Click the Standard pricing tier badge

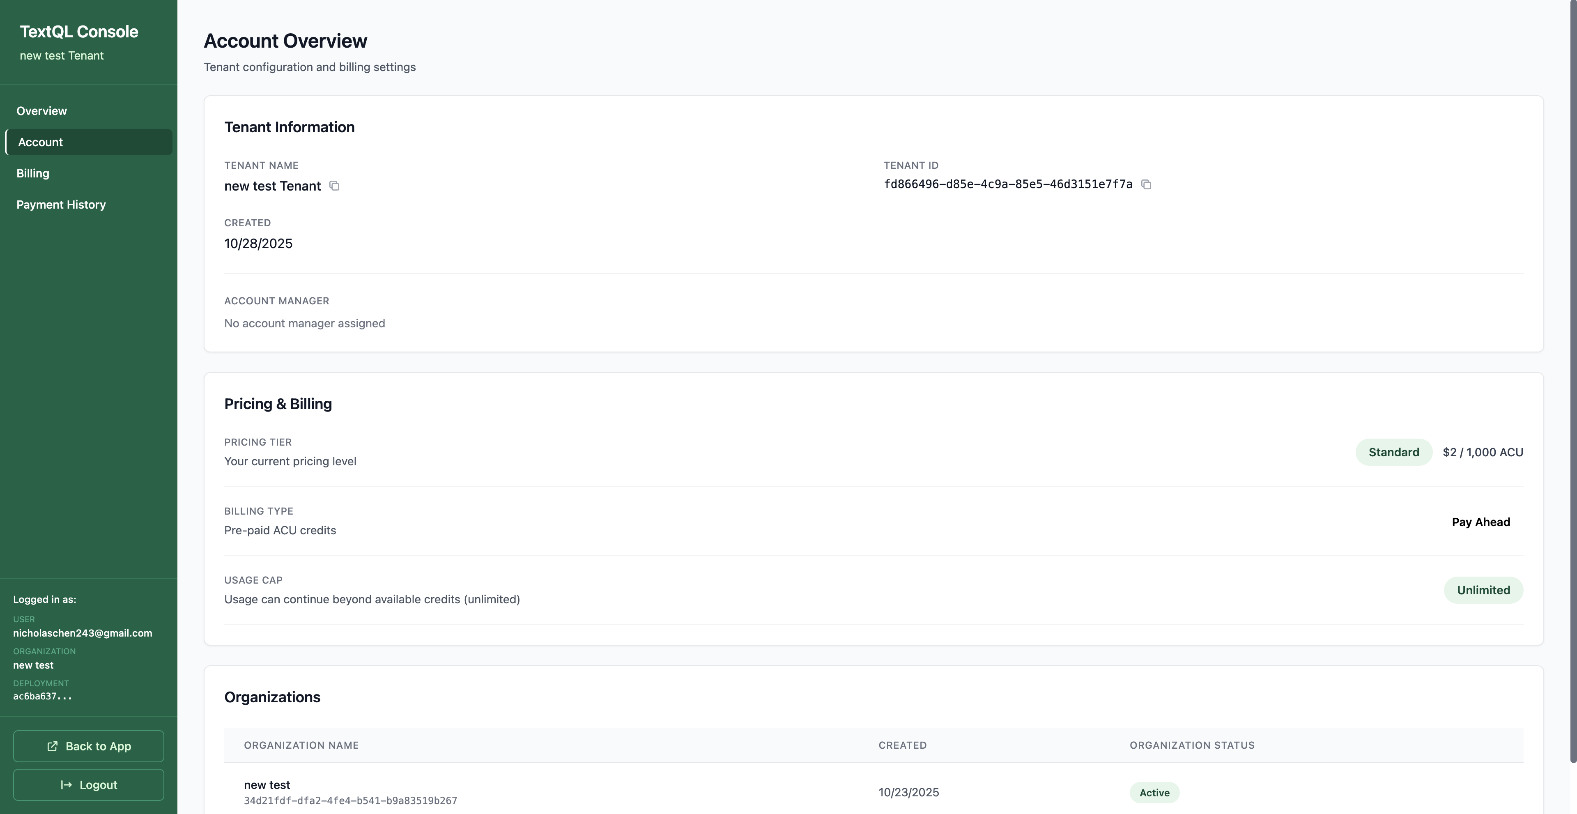tap(1393, 452)
